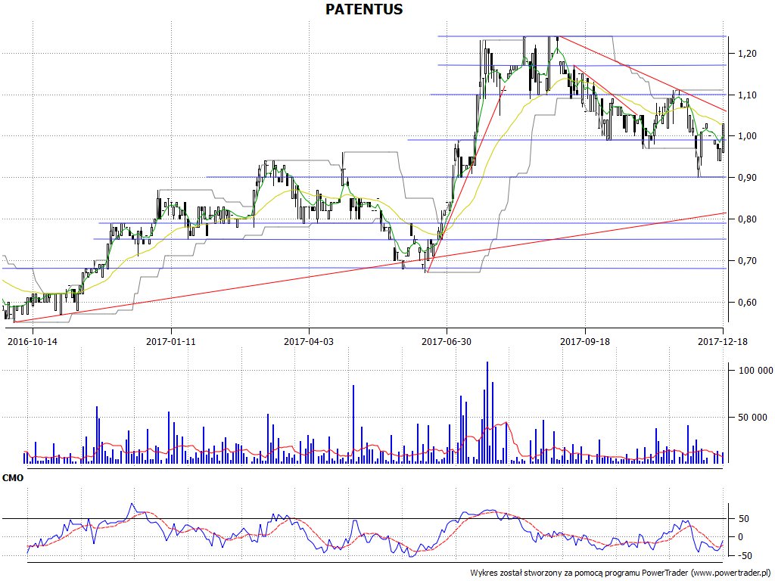
Task: Select the 2017-04-03 date label
Action: tap(309, 341)
